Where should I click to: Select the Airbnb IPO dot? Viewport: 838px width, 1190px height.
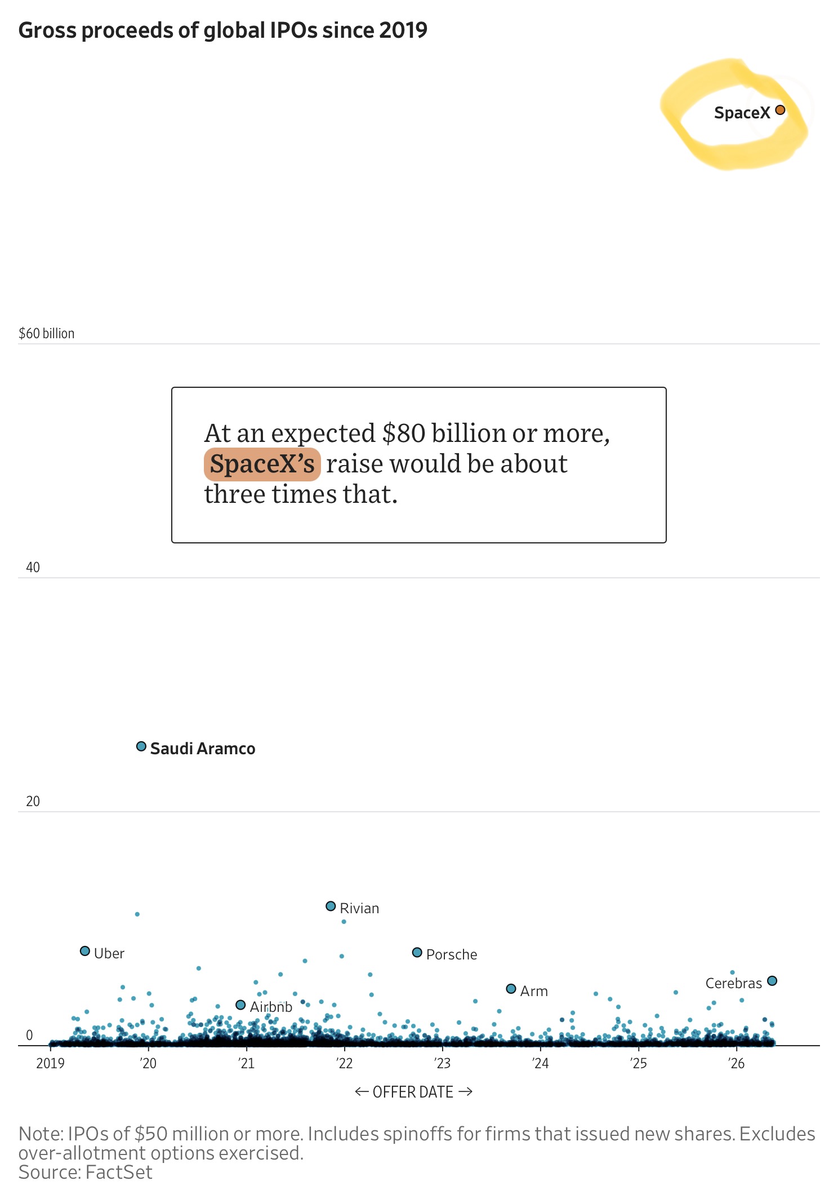[x=240, y=1005]
